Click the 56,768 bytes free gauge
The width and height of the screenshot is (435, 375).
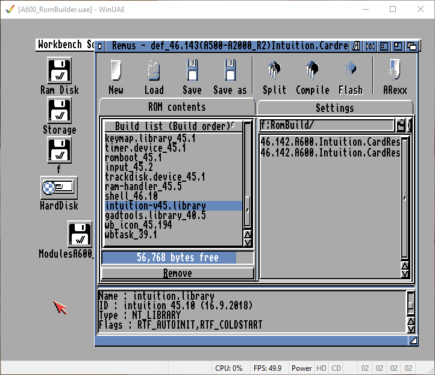178,258
